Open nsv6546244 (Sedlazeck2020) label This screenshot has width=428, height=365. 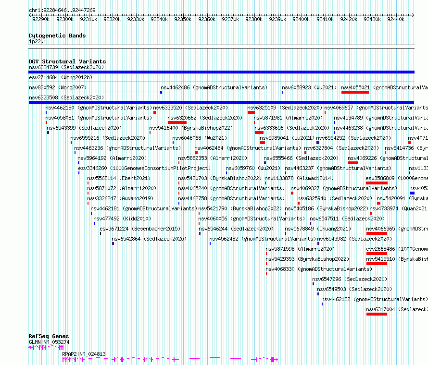[x=236, y=229]
